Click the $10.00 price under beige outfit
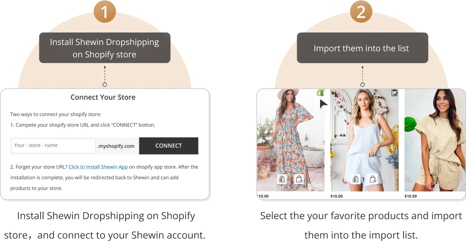 coord(410,196)
